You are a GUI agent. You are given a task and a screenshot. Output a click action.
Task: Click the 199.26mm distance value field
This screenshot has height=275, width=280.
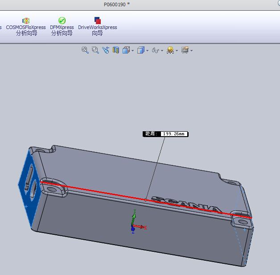[x=173, y=134]
